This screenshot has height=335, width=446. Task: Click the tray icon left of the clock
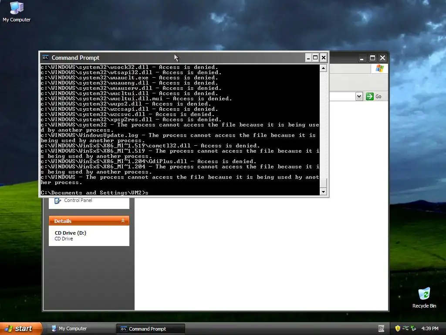click(x=413, y=328)
